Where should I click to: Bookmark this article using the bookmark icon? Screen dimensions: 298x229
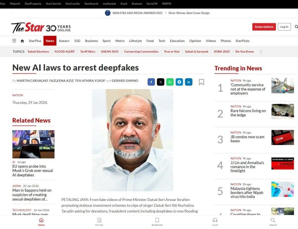click(x=201, y=82)
